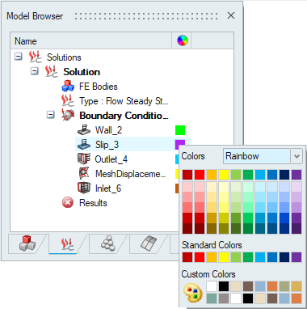
Task: Close the Model Browser panel
Action: pos(231,15)
